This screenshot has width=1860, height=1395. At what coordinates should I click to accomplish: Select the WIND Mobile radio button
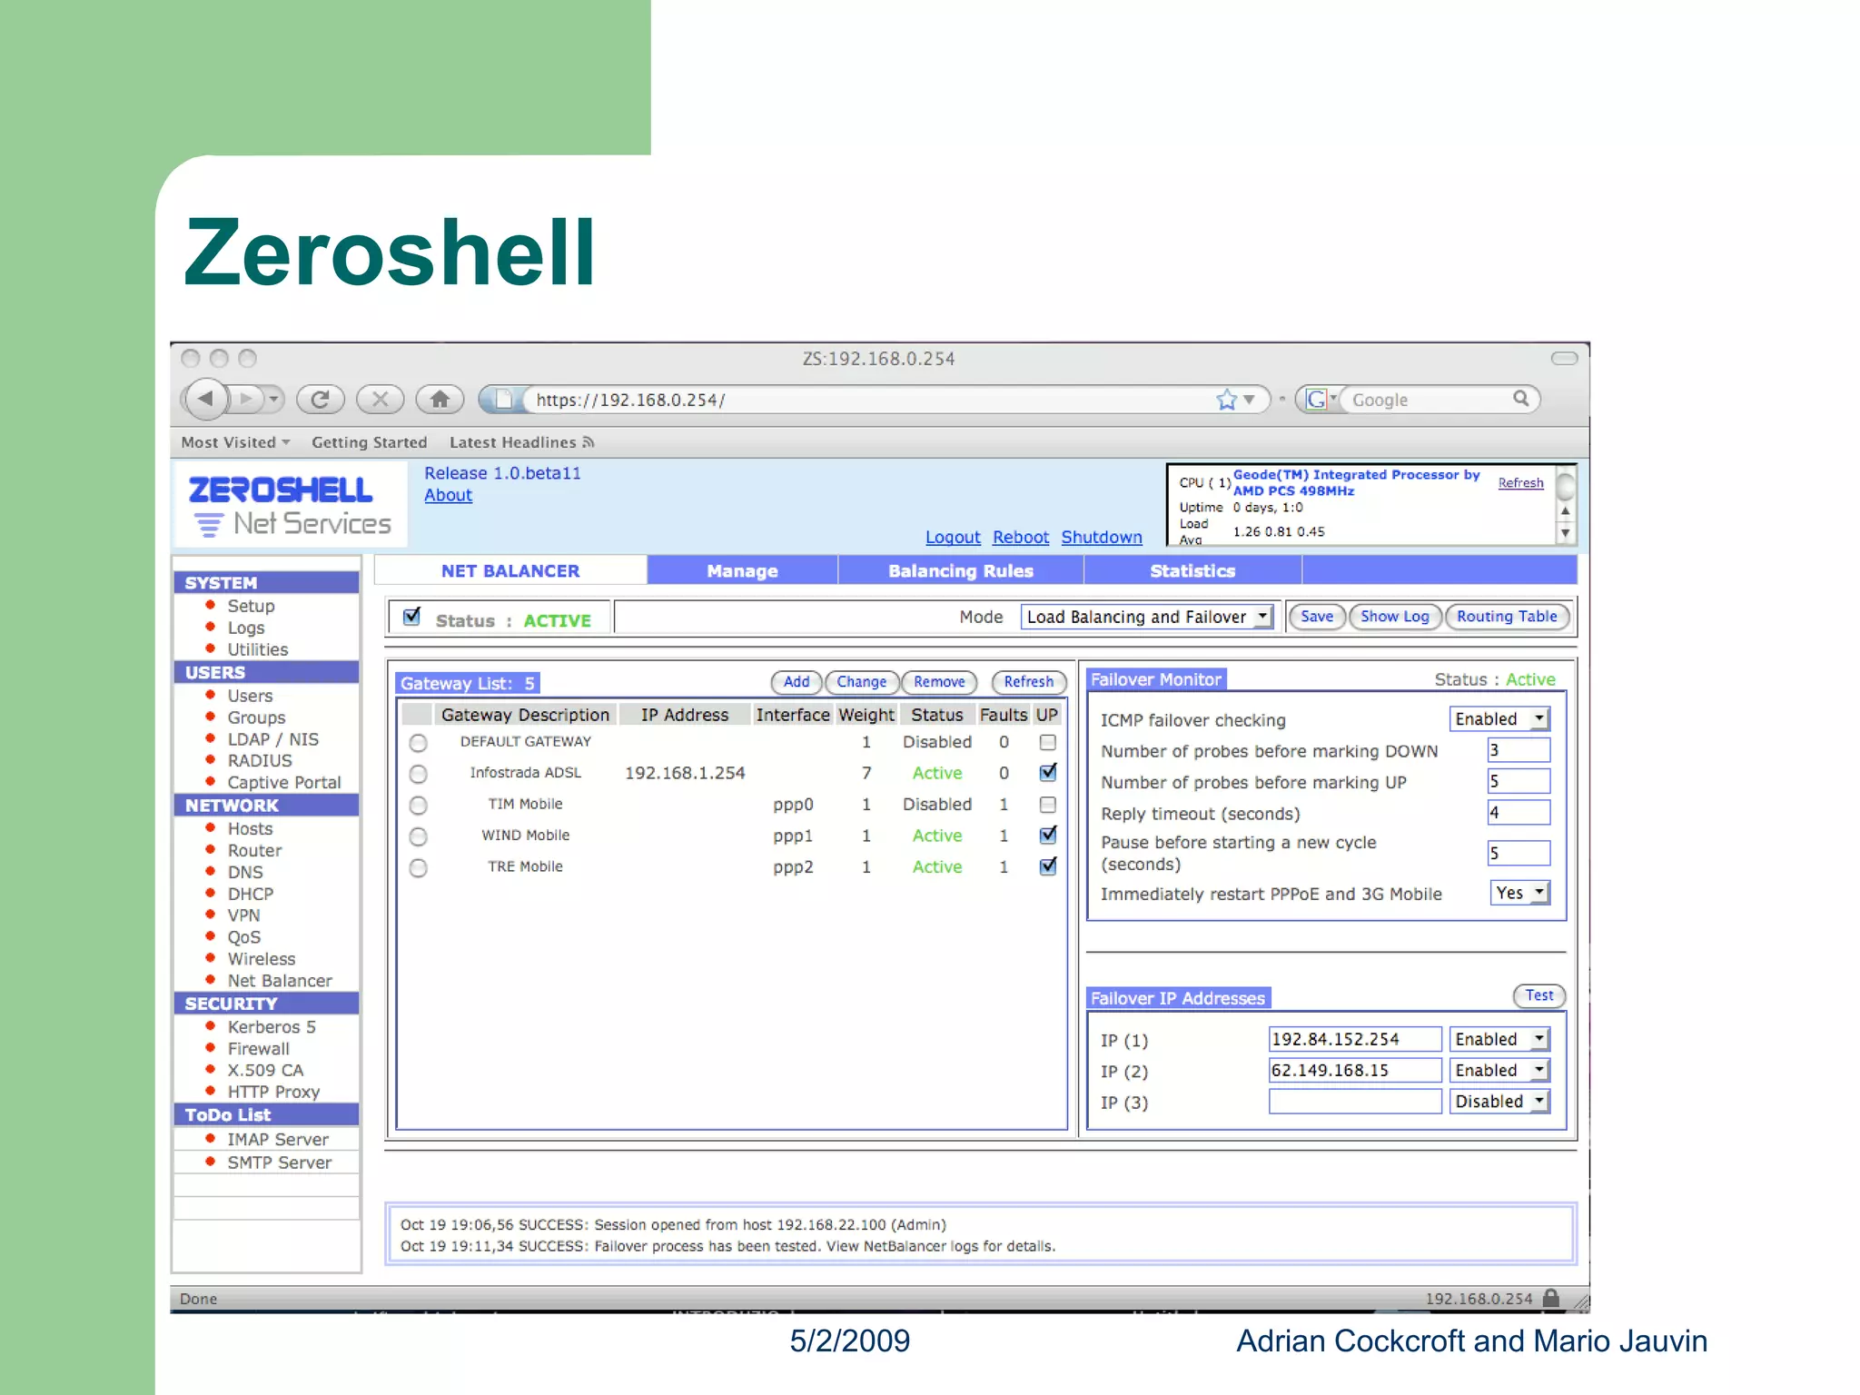point(418,836)
